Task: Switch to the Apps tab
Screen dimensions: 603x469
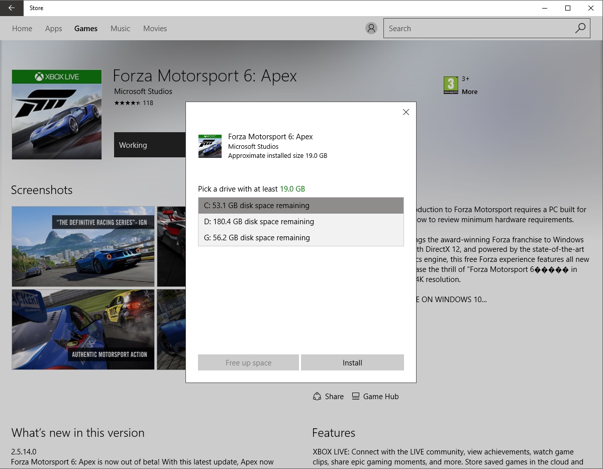Action: 54,29
